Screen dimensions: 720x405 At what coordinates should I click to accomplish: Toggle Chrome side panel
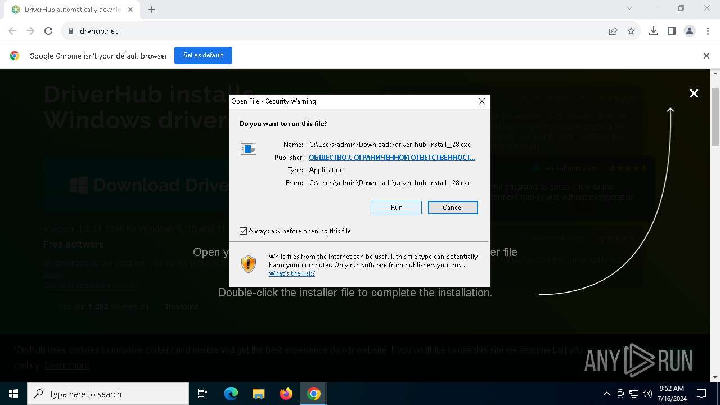672,31
